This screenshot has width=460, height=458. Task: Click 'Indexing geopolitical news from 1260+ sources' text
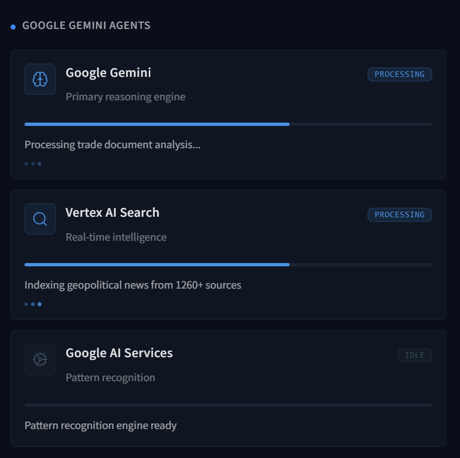pyautogui.click(x=133, y=285)
